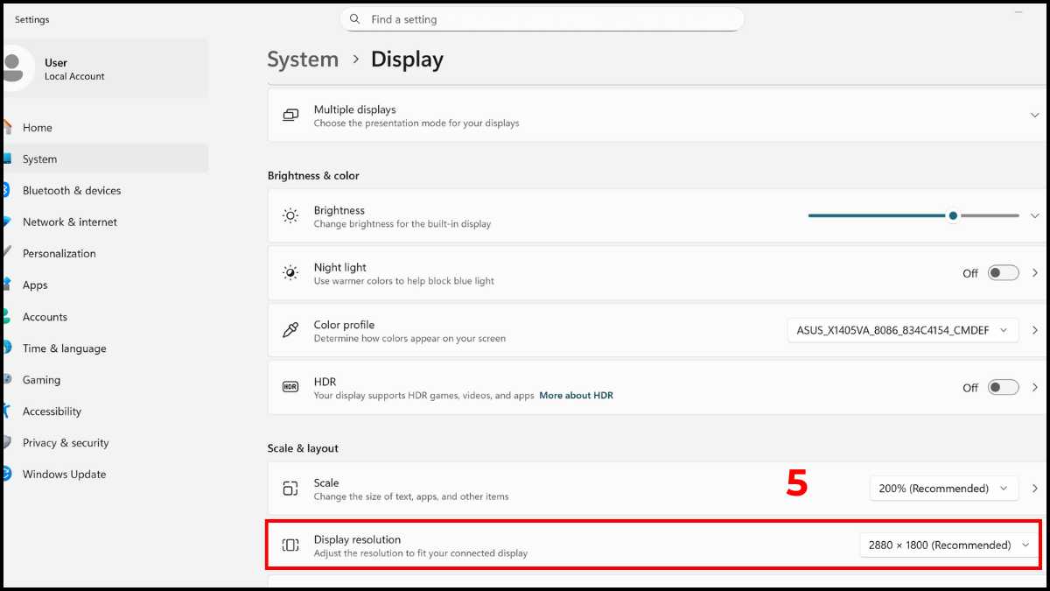This screenshot has width=1050, height=591.
Task: Click the Scale icon
Action: (x=290, y=489)
